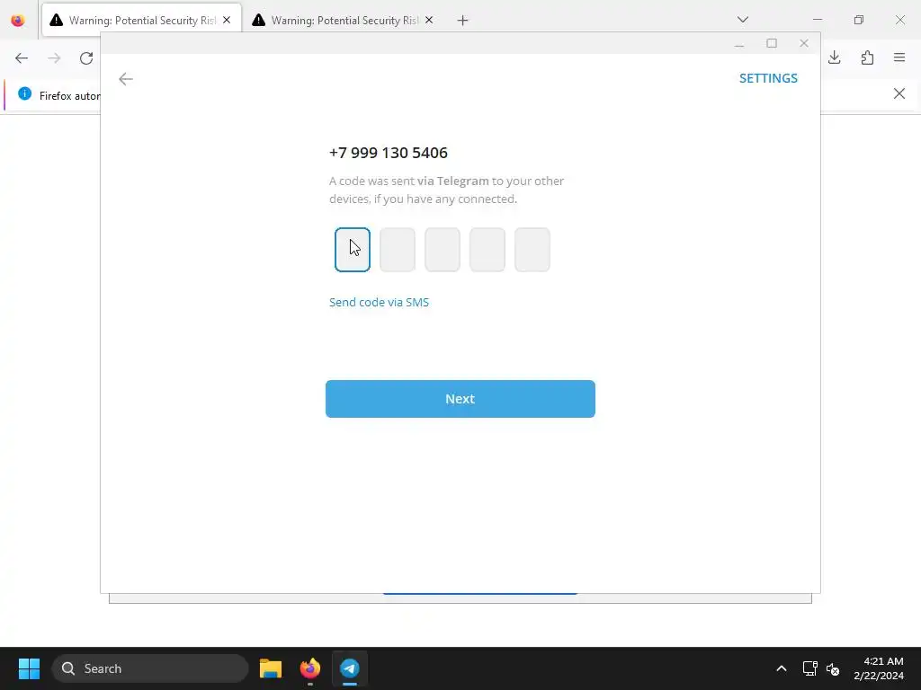Request code with Send code via SMS
Viewport: 921px width, 690px height.
pyautogui.click(x=379, y=302)
